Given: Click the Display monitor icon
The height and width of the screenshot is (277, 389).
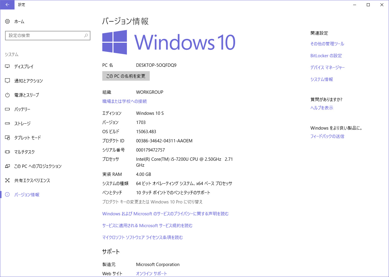Looking at the screenshot, I should (x=7, y=66).
